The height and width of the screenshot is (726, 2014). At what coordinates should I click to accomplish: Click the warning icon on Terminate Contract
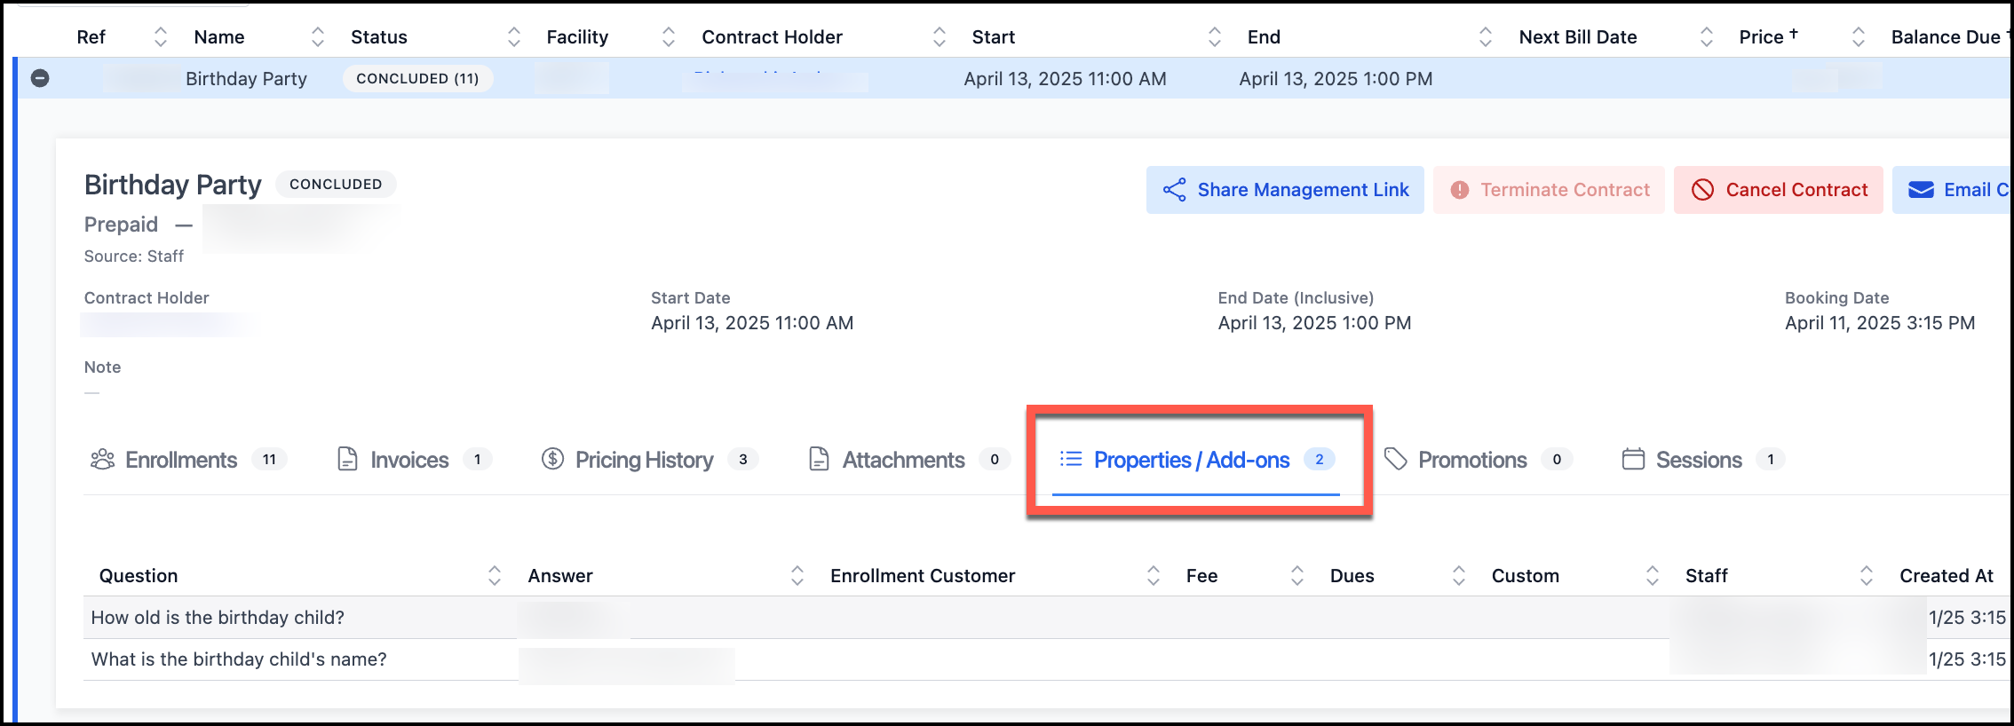(x=1459, y=190)
